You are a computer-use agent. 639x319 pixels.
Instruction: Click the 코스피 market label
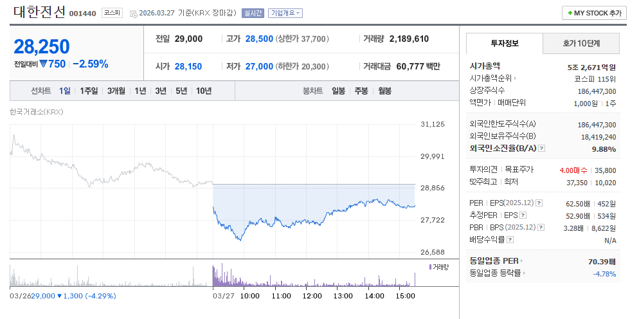(x=112, y=13)
